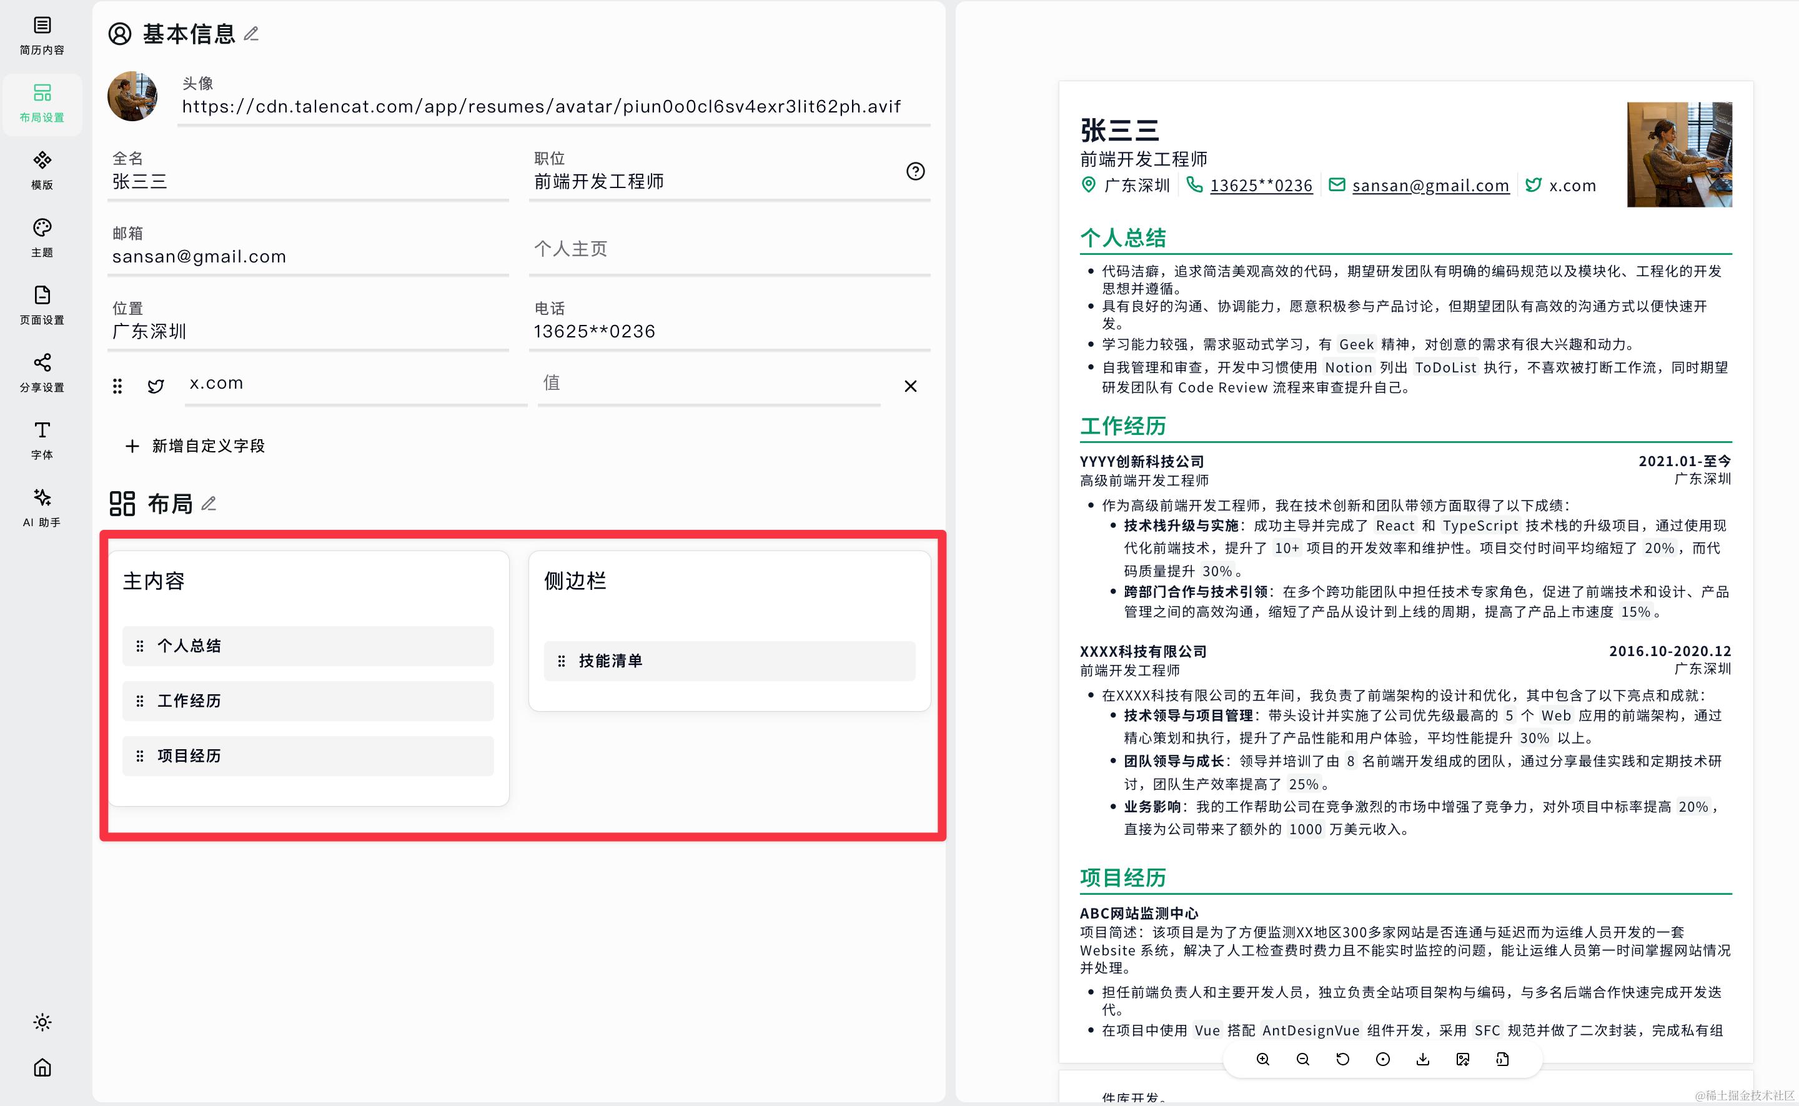
Task: Click the zoom out magnifier icon
Action: (1302, 1059)
